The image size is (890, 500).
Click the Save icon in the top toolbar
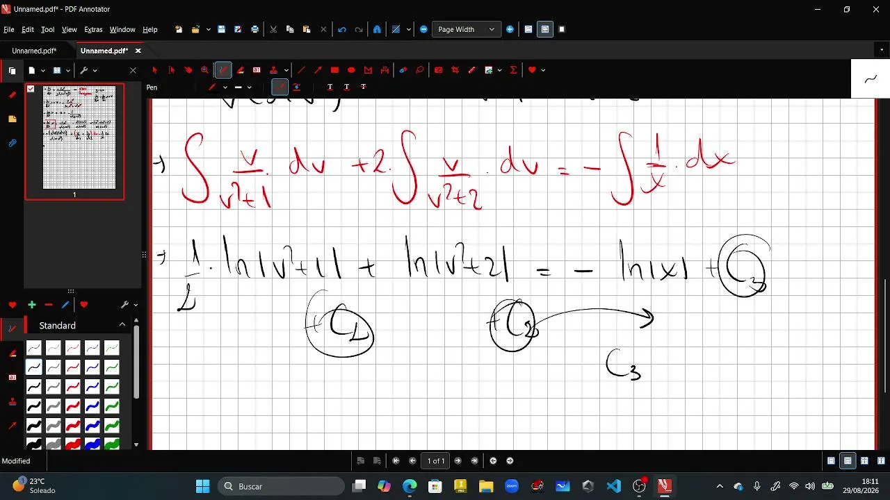point(221,29)
